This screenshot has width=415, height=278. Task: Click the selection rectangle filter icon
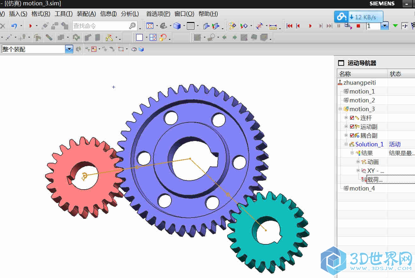121,49
